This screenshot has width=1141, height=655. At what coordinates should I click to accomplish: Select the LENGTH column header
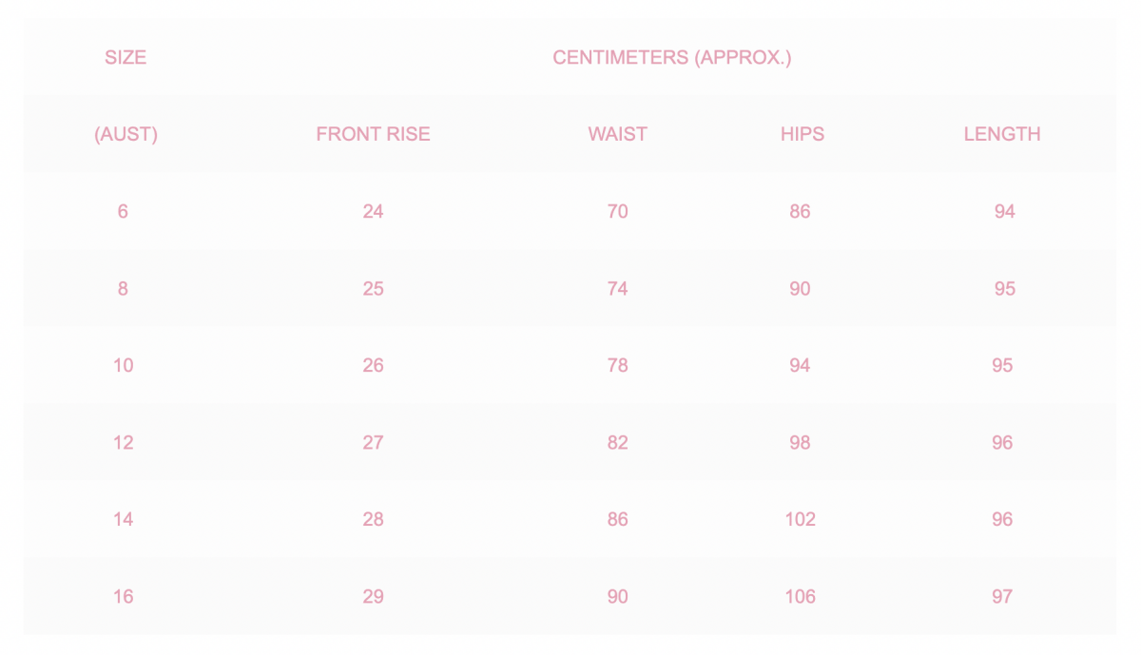point(1002,134)
